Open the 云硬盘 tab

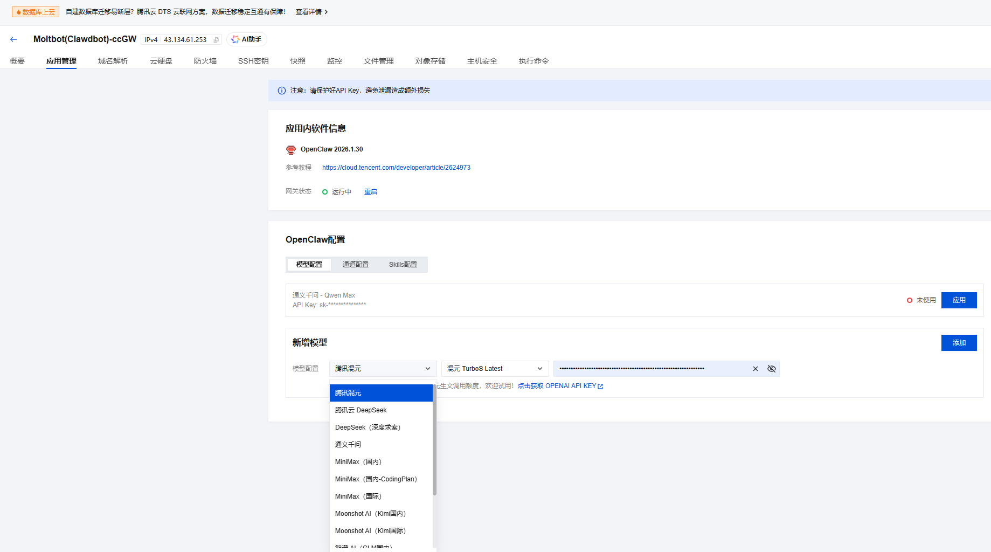coord(161,61)
